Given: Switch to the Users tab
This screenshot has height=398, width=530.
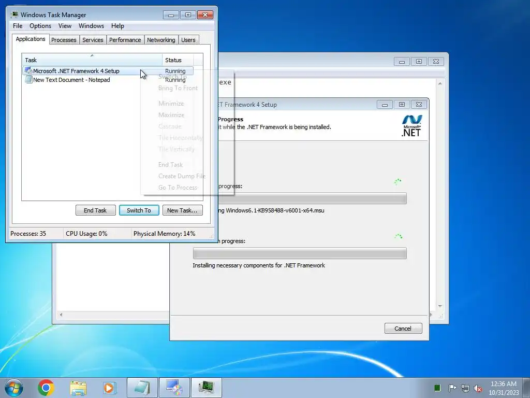Looking at the screenshot, I should [x=188, y=40].
